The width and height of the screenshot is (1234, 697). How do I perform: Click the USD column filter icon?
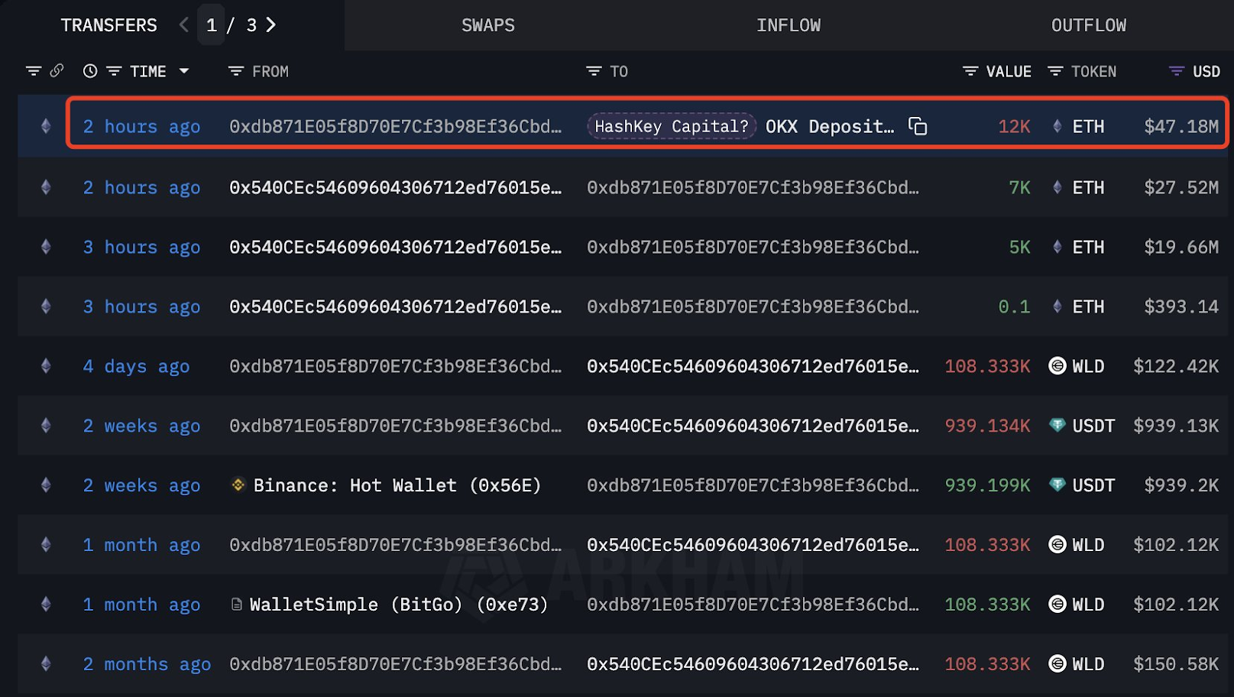click(x=1177, y=71)
